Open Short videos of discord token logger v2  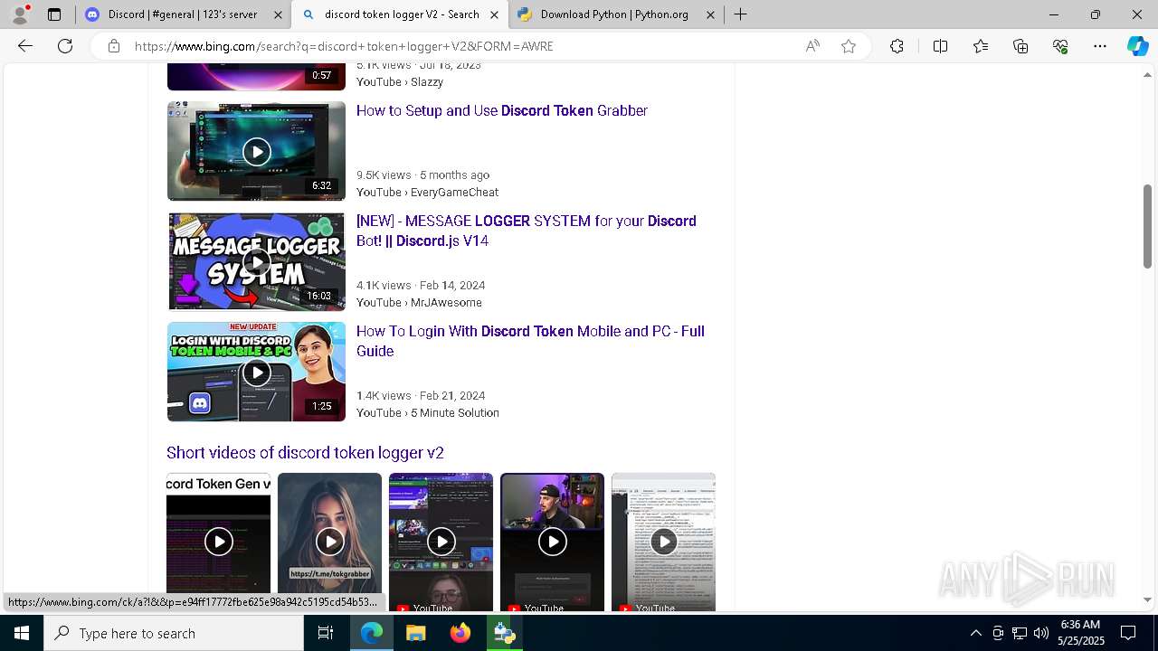(x=305, y=452)
